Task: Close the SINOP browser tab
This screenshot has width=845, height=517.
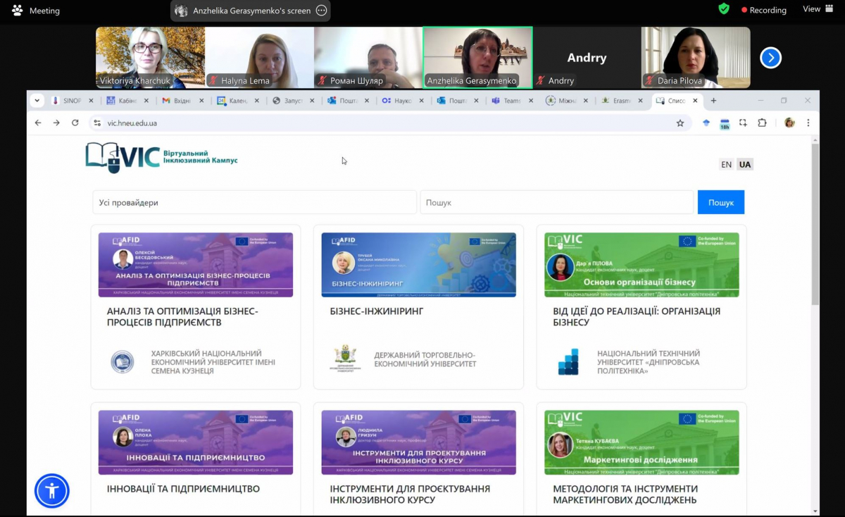Action: tap(92, 101)
